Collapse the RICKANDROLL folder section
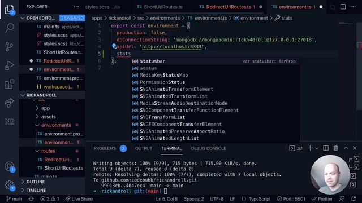The height and width of the screenshot is (203, 362). (23, 95)
